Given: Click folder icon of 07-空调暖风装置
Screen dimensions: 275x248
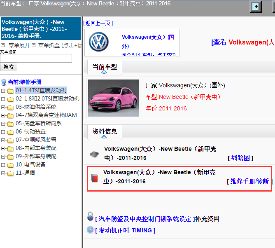Looking at the screenshot, I should click(x=10, y=140).
